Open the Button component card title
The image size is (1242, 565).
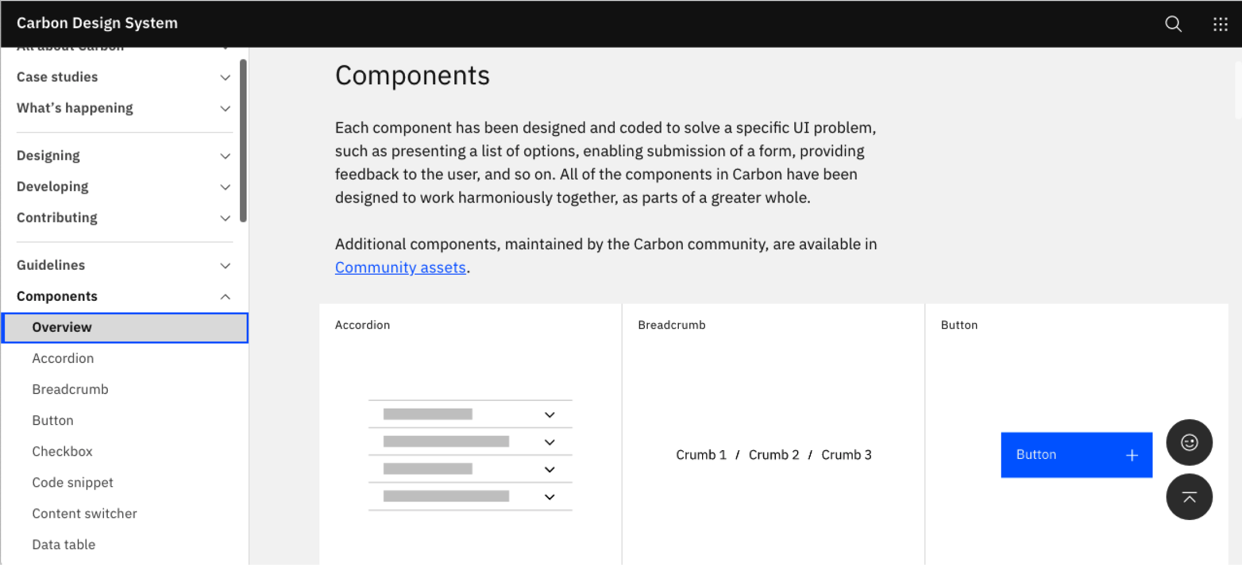click(959, 325)
